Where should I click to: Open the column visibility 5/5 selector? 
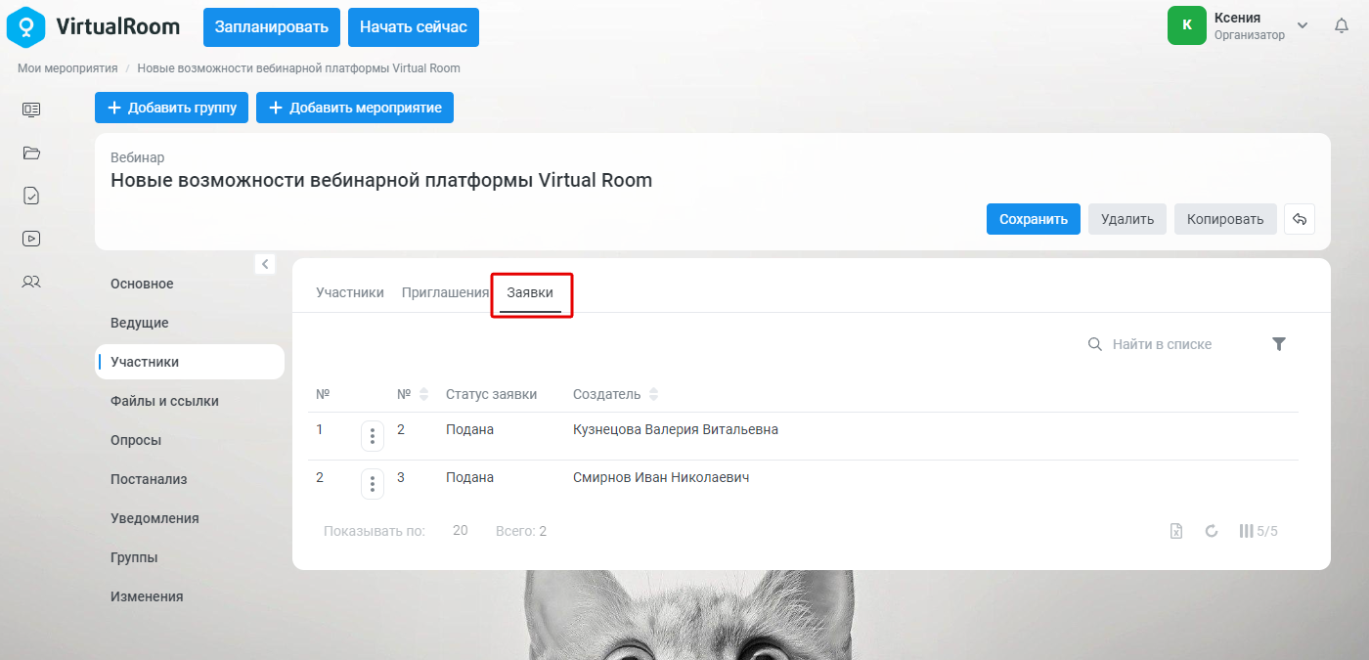click(x=1259, y=531)
